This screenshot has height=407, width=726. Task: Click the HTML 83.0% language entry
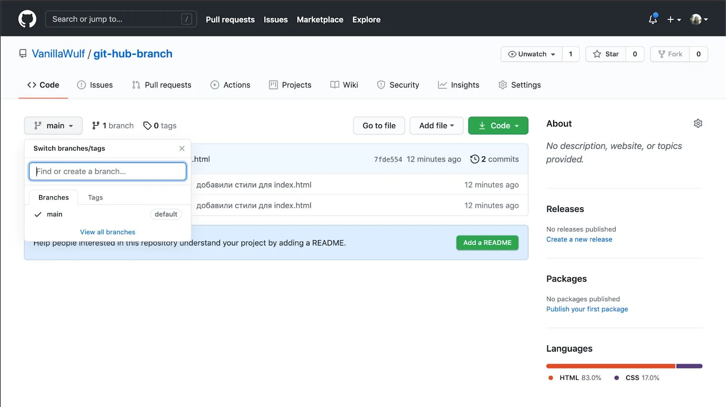[x=575, y=378]
